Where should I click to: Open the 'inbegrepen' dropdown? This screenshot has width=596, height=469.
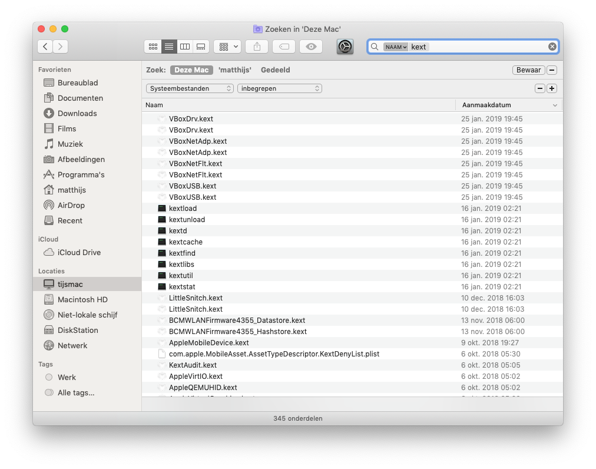click(279, 88)
